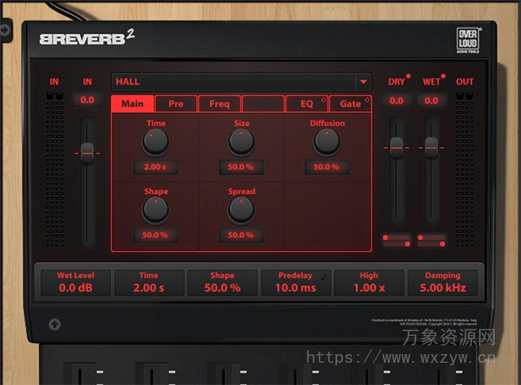This screenshot has height=385, width=521.
Task: Select the Diffusion 50.0 % value field
Action: pyautogui.click(x=327, y=167)
